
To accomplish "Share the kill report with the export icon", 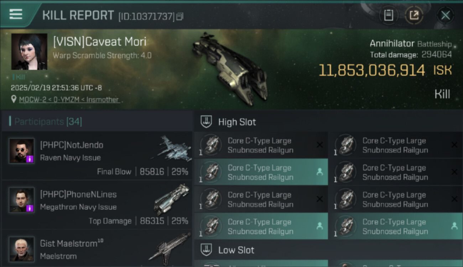I will point(414,15).
